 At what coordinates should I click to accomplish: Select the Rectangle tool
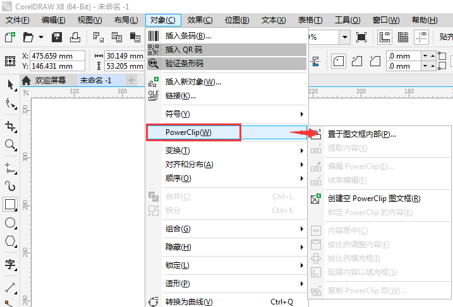(10, 204)
